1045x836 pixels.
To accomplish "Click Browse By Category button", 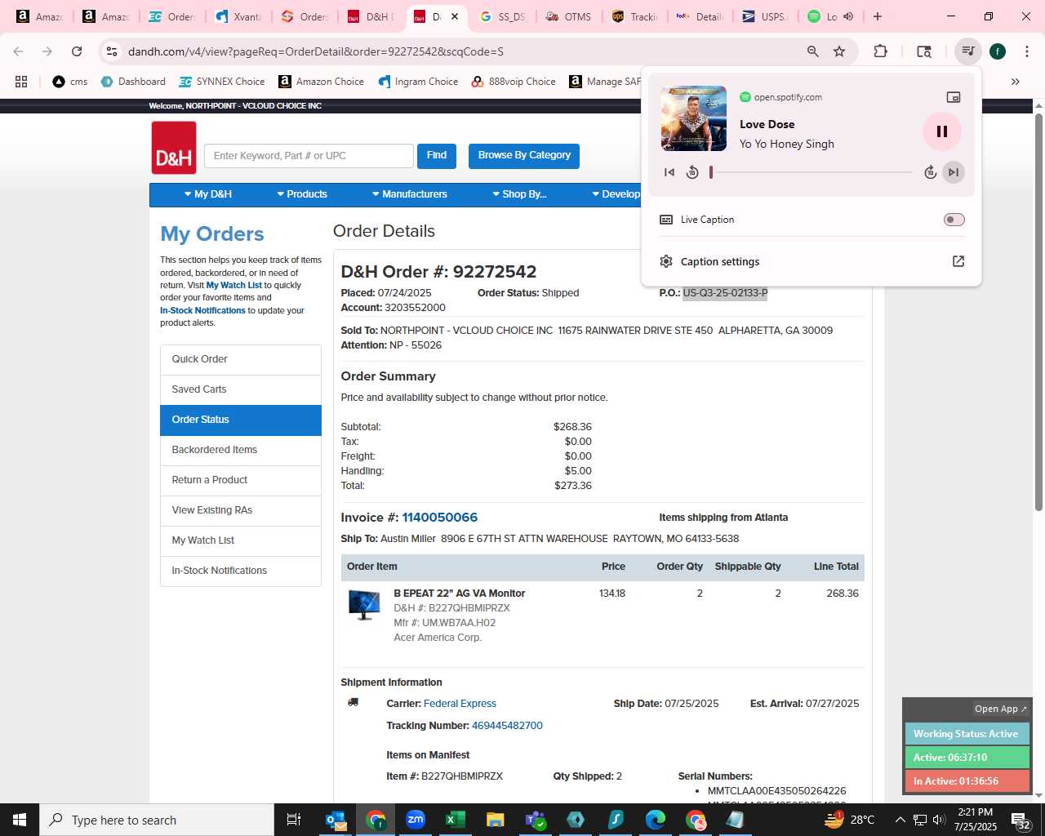I will (524, 156).
